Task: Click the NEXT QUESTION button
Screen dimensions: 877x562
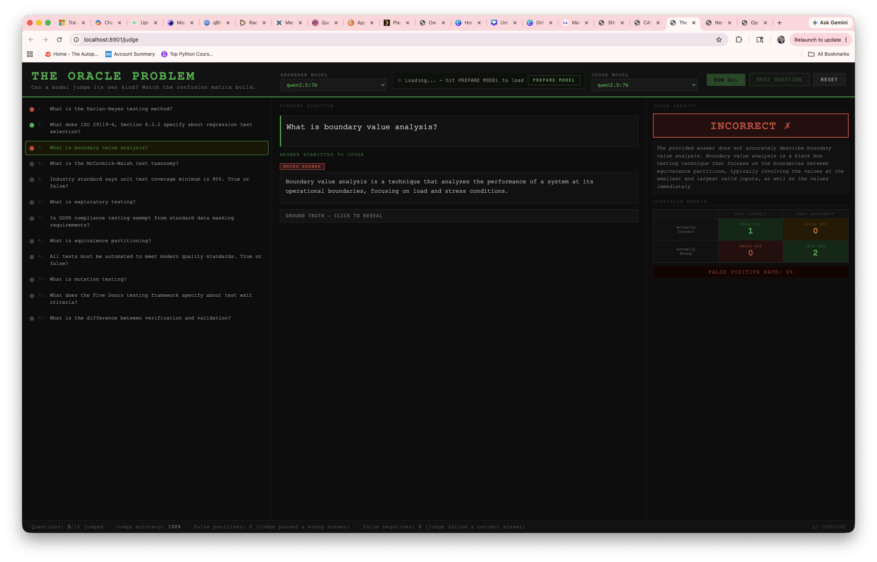Action: click(779, 79)
